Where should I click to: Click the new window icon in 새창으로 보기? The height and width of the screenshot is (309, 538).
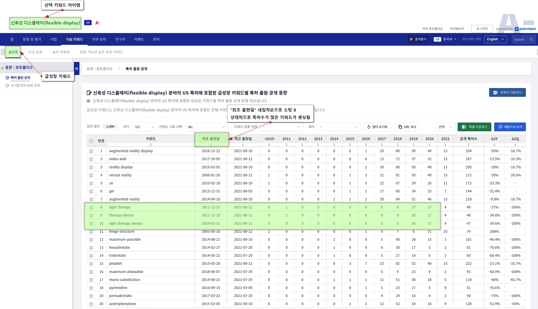pyautogui.click(x=500, y=127)
